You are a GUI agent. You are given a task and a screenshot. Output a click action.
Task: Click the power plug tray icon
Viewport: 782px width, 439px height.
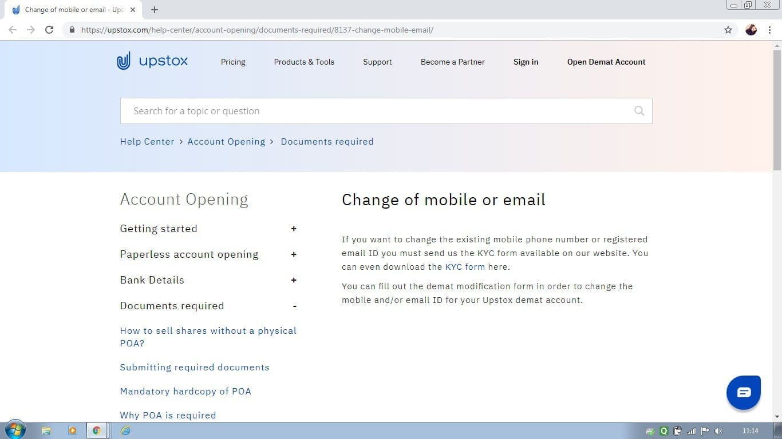click(678, 431)
